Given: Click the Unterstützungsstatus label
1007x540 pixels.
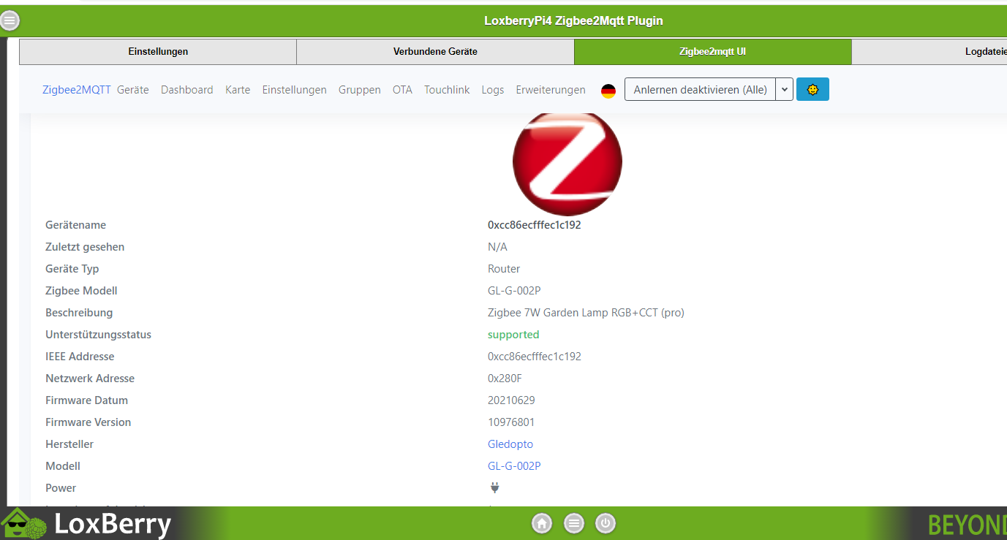Looking at the screenshot, I should click(98, 335).
